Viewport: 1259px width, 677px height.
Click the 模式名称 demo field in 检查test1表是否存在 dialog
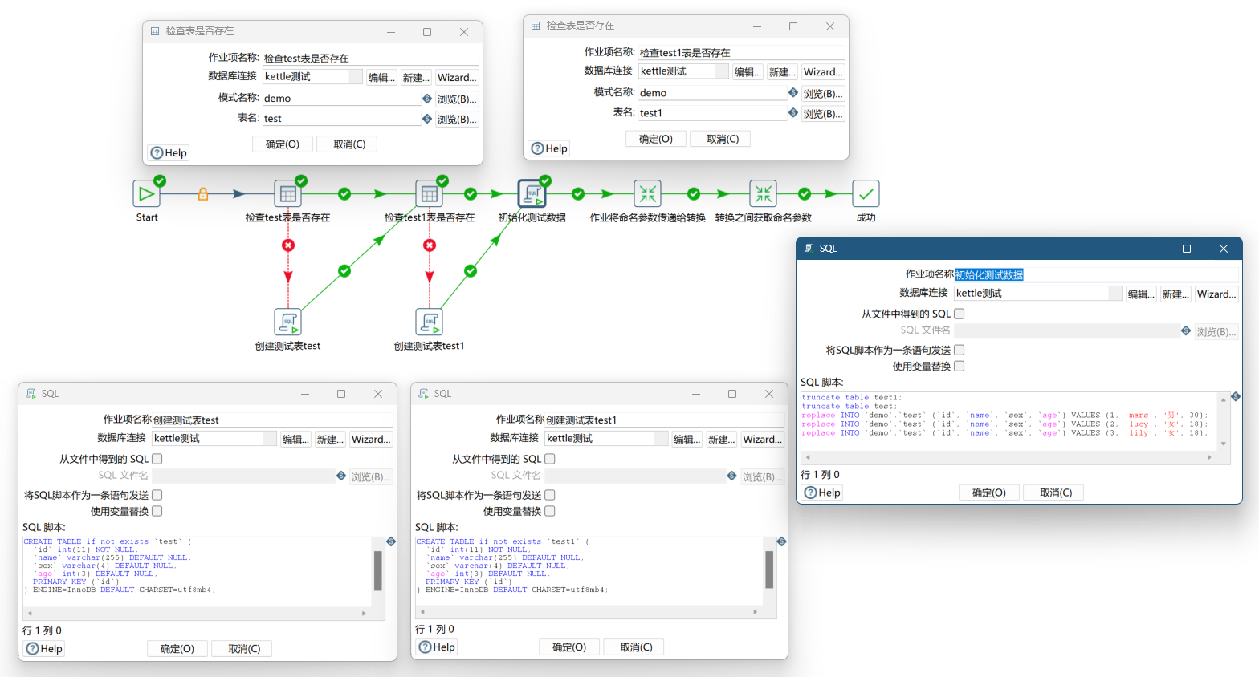pyautogui.click(x=711, y=93)
